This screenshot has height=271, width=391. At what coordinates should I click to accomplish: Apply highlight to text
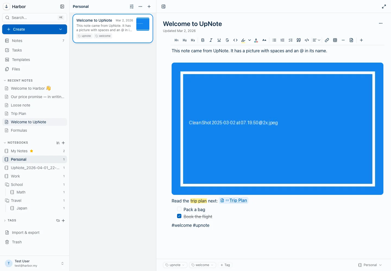pos(243,40)
